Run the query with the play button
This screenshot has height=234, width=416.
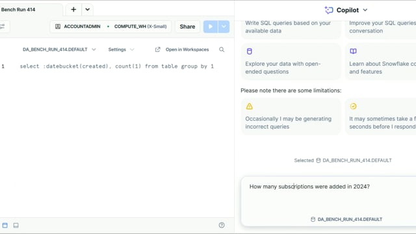211,27
